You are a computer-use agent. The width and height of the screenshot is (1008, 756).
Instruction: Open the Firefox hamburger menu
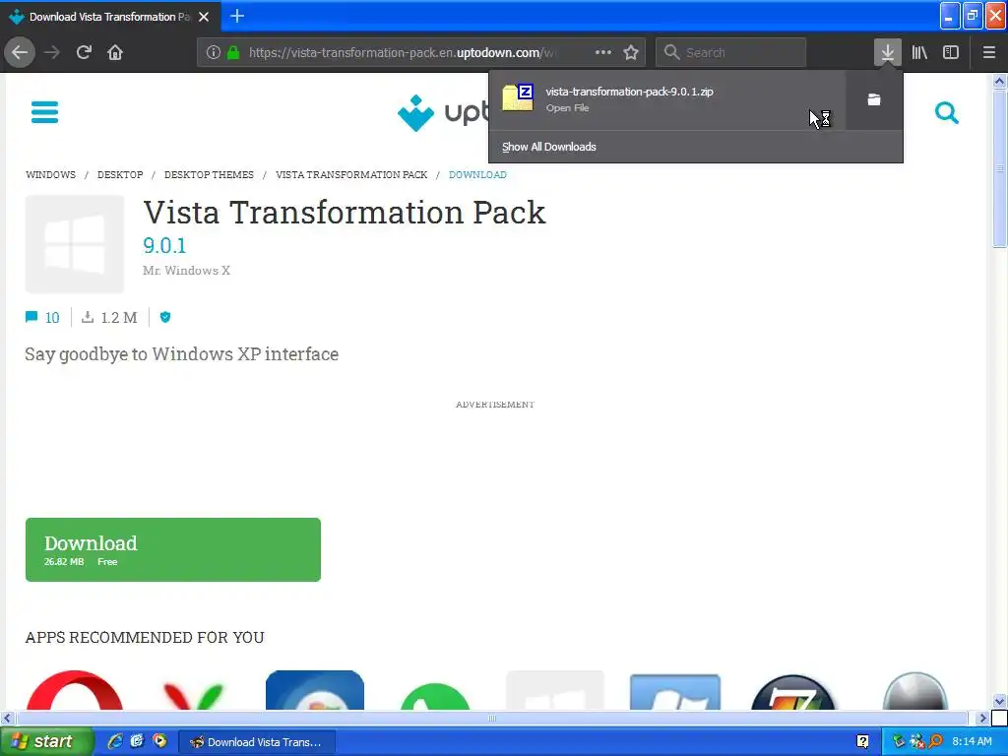pyautogui.click(x=989, y=52)
